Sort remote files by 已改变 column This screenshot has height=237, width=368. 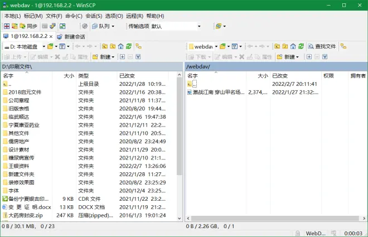pos(296,76)
